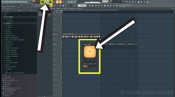The height and width of the screenshot is (97, 175).
Task: Expand the SPLICE folder
Action: point(7,58)
